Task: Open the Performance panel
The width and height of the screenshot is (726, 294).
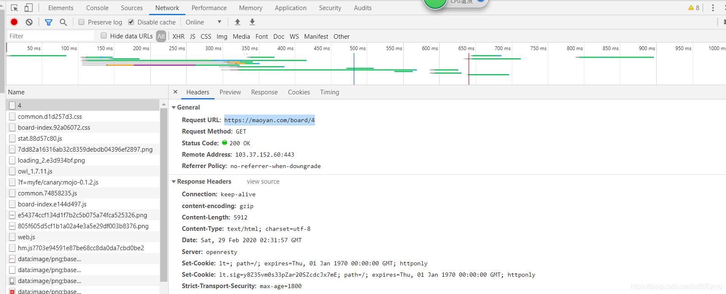Action: point(209,8)
